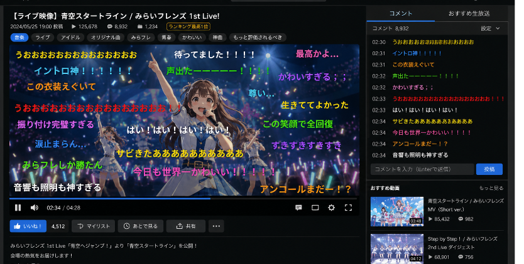Switch to the コメント tab
The height and width of the screenshot is (264, 524).
pos(401,13)
